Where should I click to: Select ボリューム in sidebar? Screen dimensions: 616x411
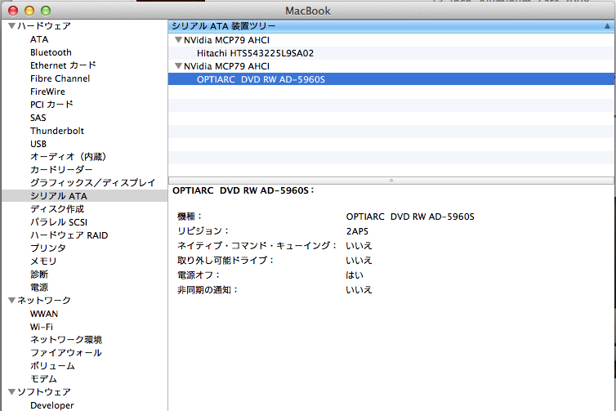click(52, 366)
